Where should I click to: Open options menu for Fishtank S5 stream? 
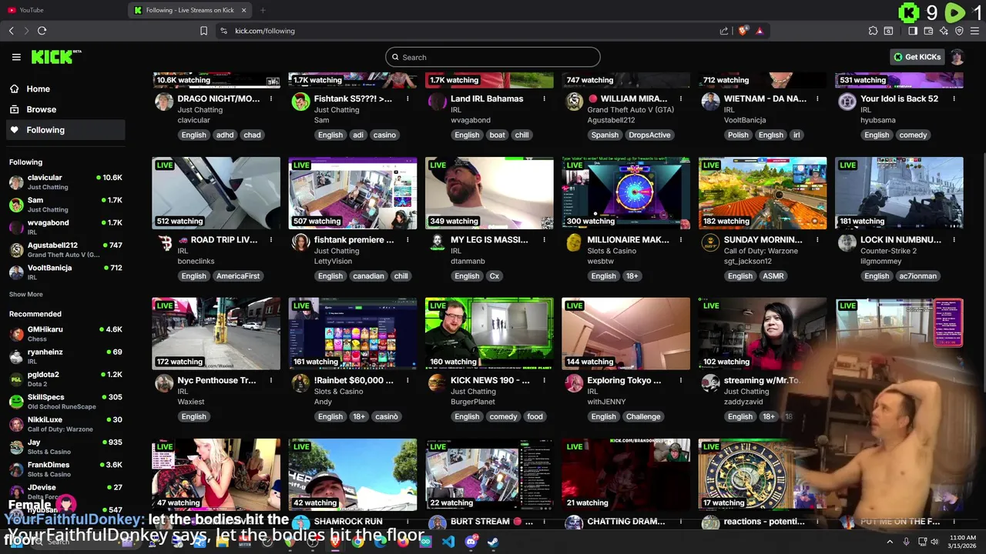407,98
